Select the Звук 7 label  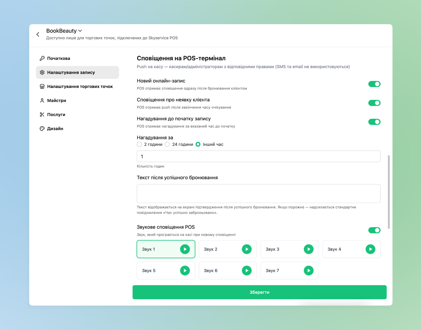[272, 270]
